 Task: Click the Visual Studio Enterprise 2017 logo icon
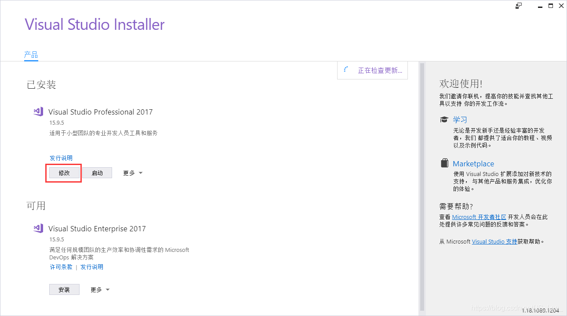38,228
